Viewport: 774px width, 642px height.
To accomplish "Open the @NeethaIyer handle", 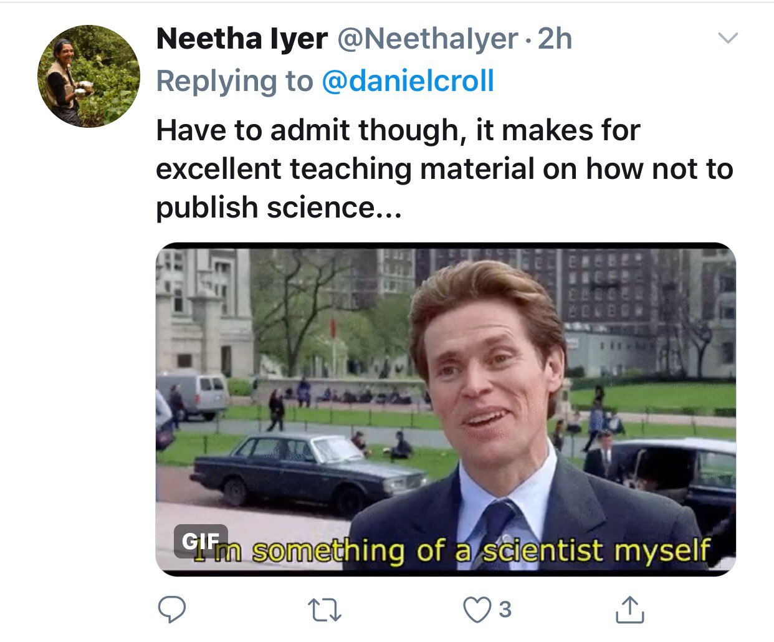I will click(428, 39).
